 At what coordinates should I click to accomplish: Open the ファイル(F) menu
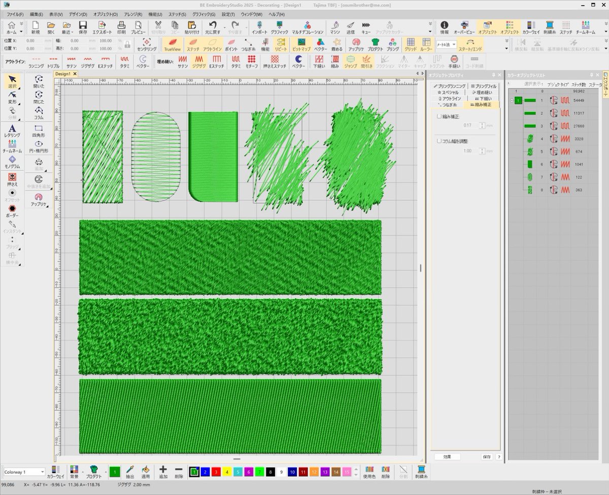tap(15, 14)
